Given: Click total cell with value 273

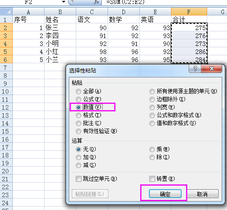Looking at the screenshot, I should 189,43.
